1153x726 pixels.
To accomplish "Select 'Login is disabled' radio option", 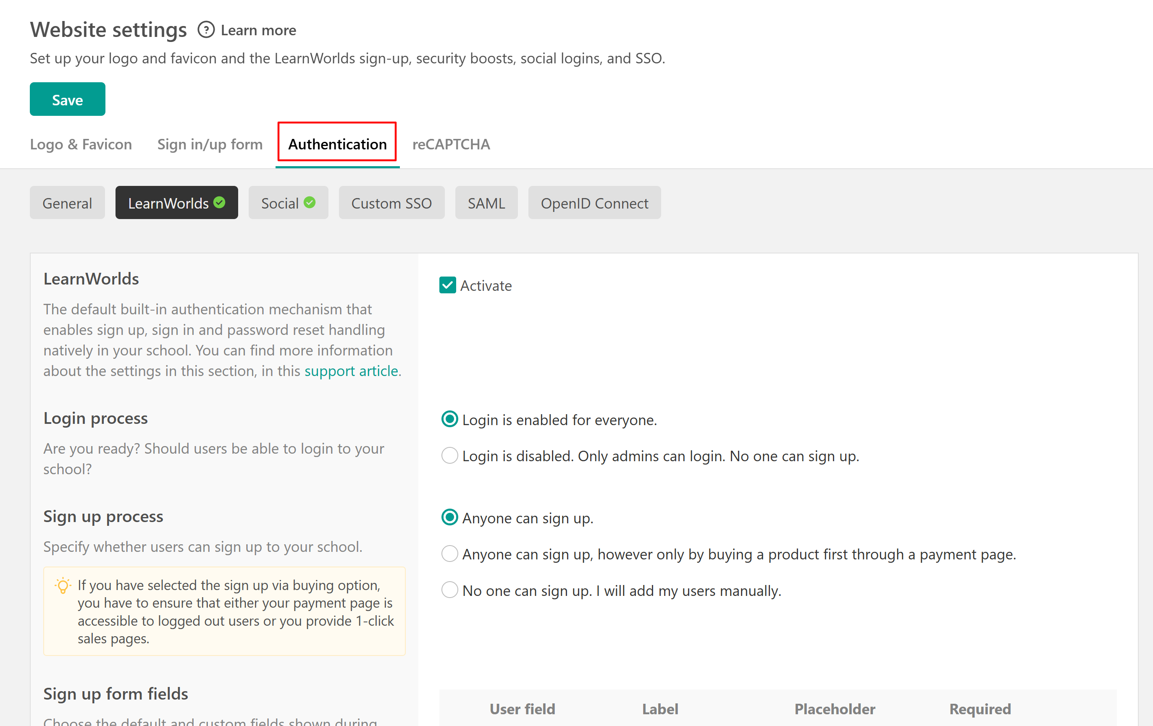I will tap(449, 456).
